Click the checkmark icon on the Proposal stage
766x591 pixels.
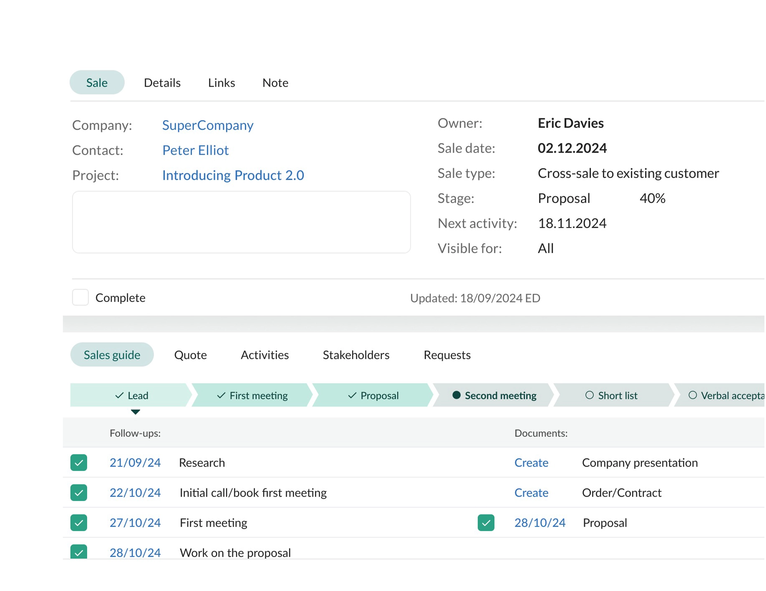click(352, 395)
